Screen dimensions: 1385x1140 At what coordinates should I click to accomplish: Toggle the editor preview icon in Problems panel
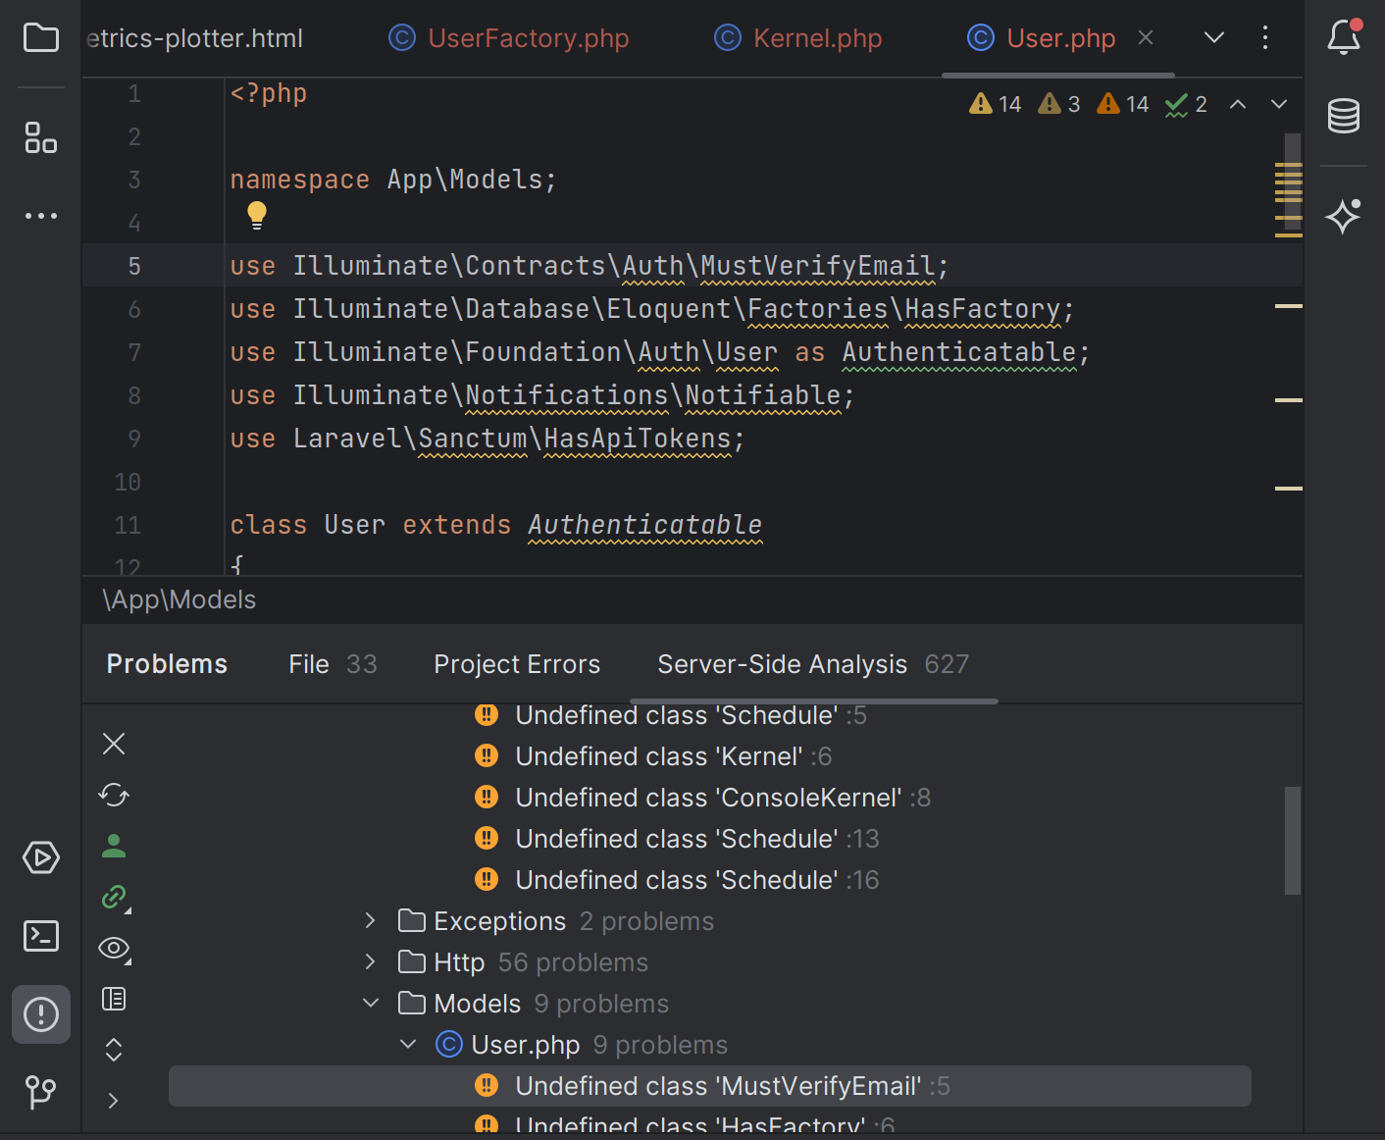pos(113,999)
